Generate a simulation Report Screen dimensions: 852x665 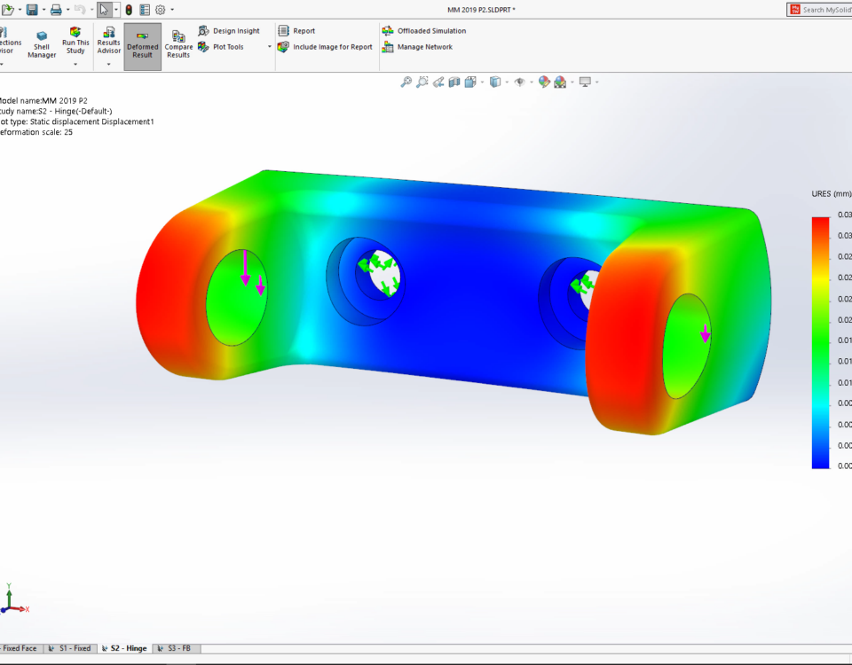[296, 29]
